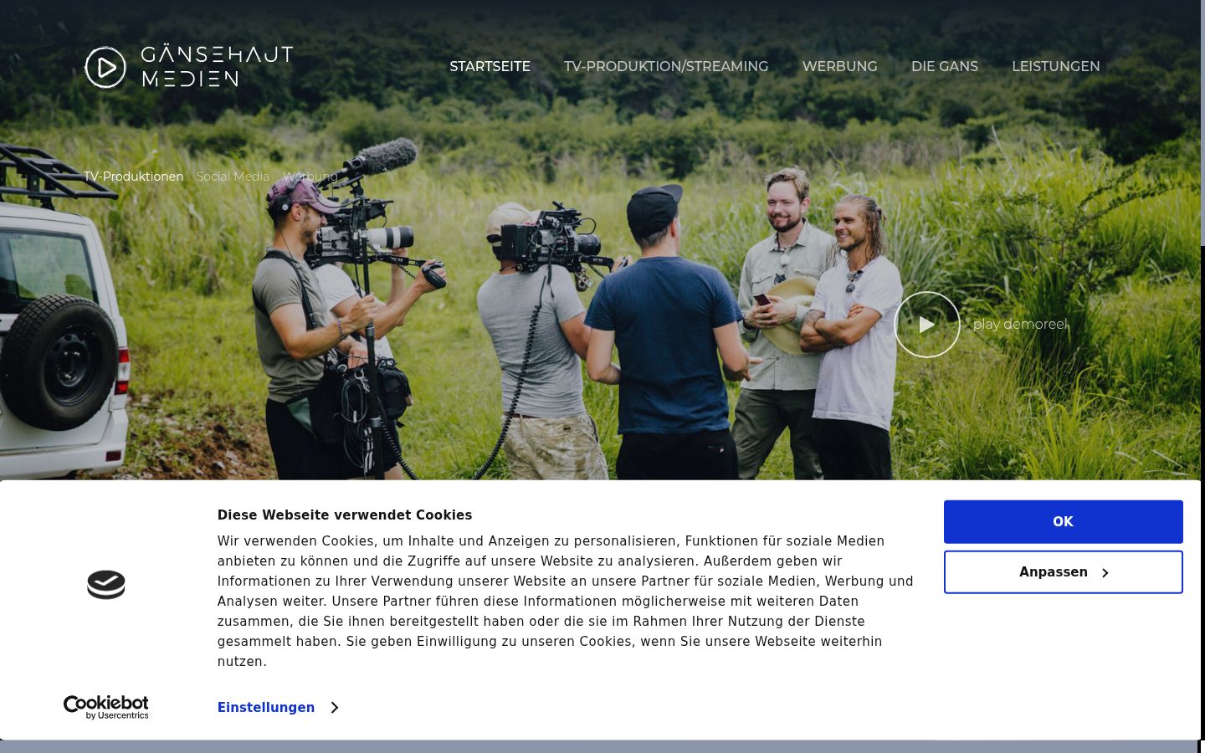Open Die Gans navigation item
The width and height of the screenshot is (1205, 753).
tap(945, 66)
